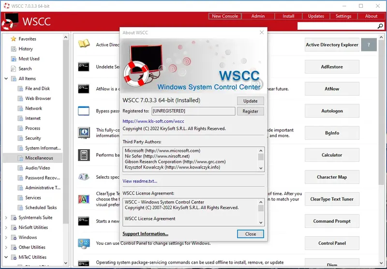Click main list scrollbar up arrow
387x269 pixels.
[x=381, y=38]
